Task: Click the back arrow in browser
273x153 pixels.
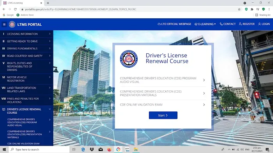Action: [x=4, y=9]
